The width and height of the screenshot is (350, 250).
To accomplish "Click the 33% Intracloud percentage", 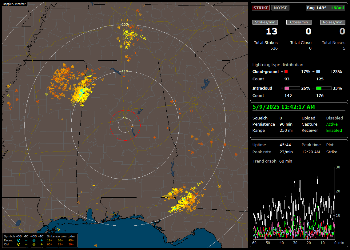I will coord(337,88).
